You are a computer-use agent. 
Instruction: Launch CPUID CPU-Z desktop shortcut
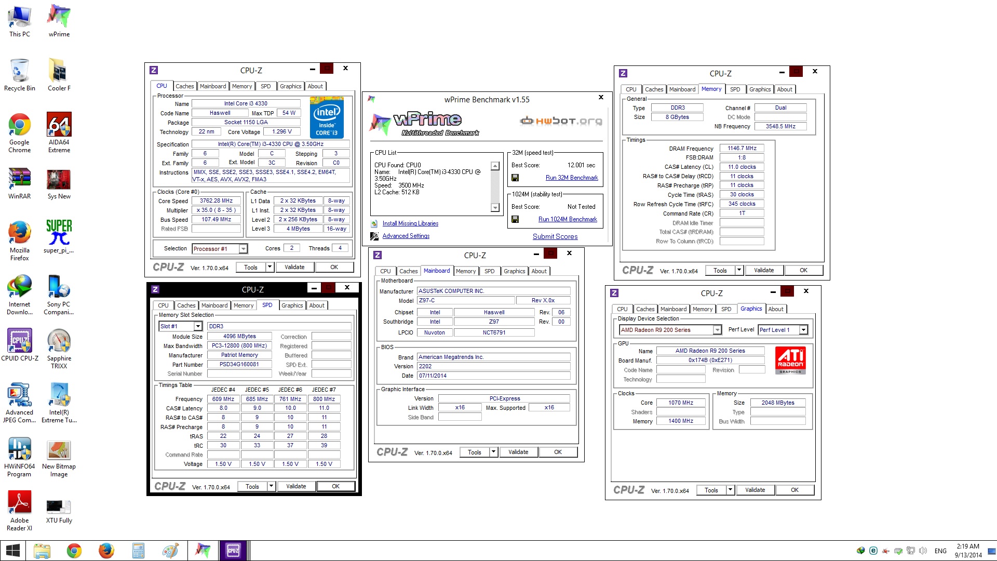[20, 345]
